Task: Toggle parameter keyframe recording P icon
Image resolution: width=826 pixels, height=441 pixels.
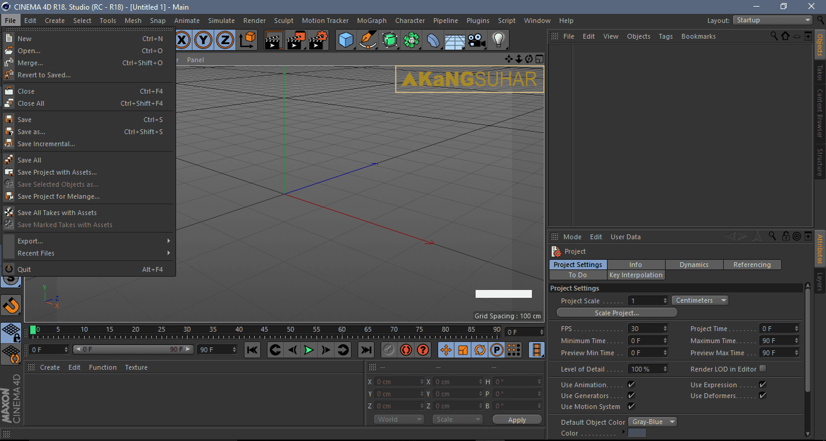Action: tap(497, 350)
